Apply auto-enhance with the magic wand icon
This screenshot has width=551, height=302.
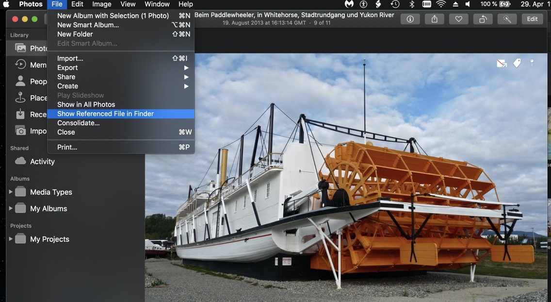pos(507,19)
